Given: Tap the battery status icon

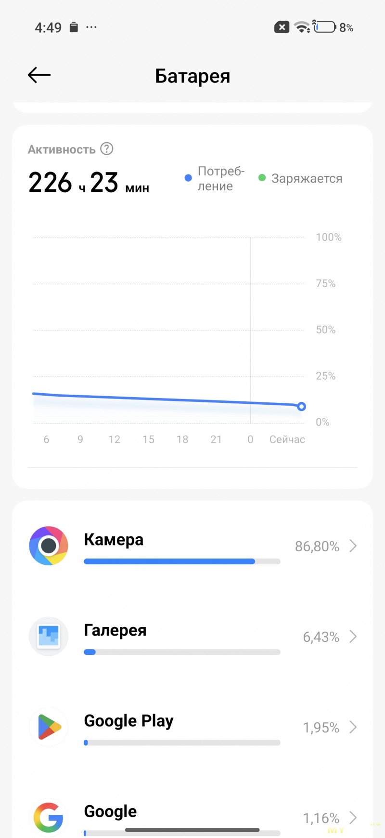Looking at the screenshot, I should 325,27.
